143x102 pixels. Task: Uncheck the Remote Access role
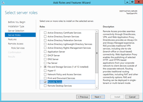coord(45,82)
